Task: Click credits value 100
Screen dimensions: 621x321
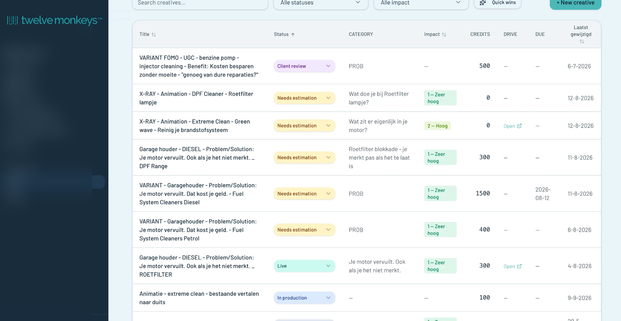Action: click(485, 298)
